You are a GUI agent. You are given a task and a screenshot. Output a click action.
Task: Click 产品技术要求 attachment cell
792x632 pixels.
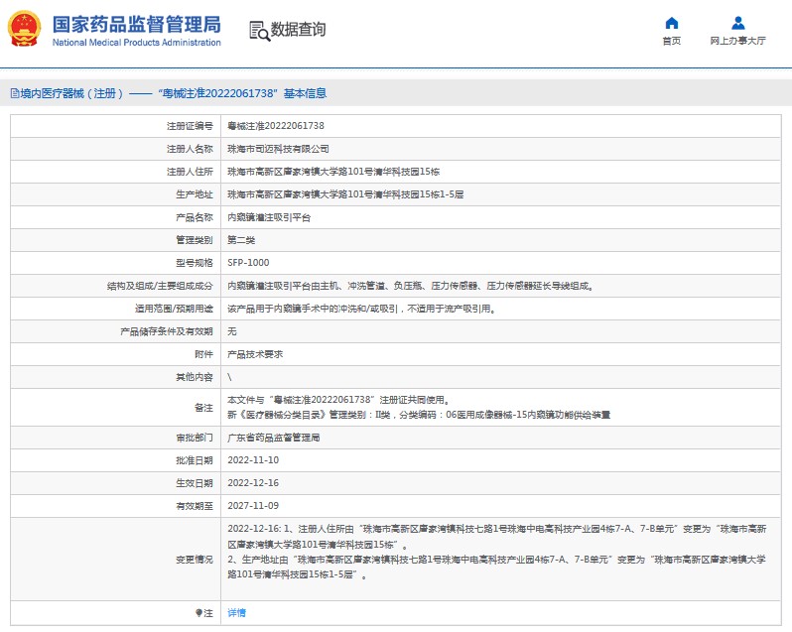[x=255, y=353]
